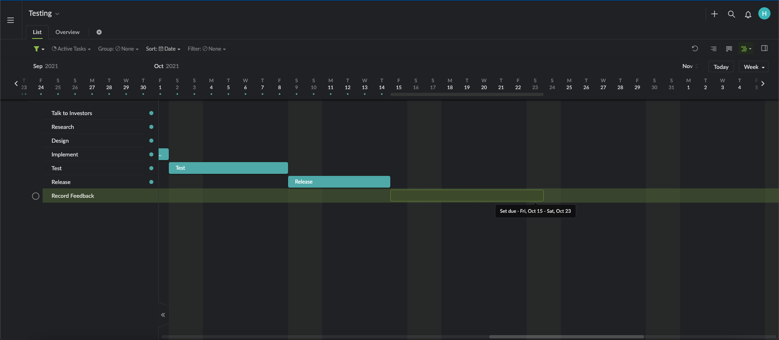
Task: Select the Test task name in list
Action: 56,168
